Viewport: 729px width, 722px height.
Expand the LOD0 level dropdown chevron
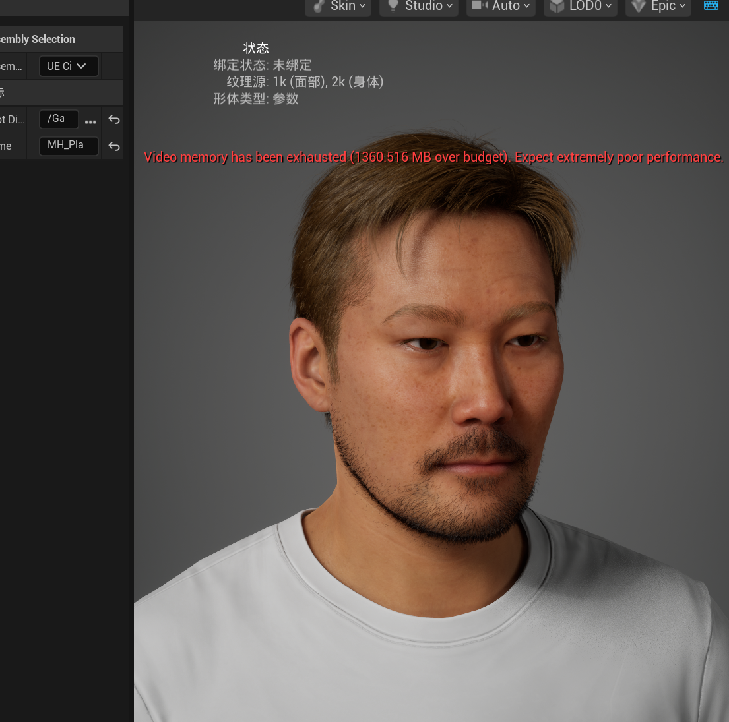coord(608,6)
